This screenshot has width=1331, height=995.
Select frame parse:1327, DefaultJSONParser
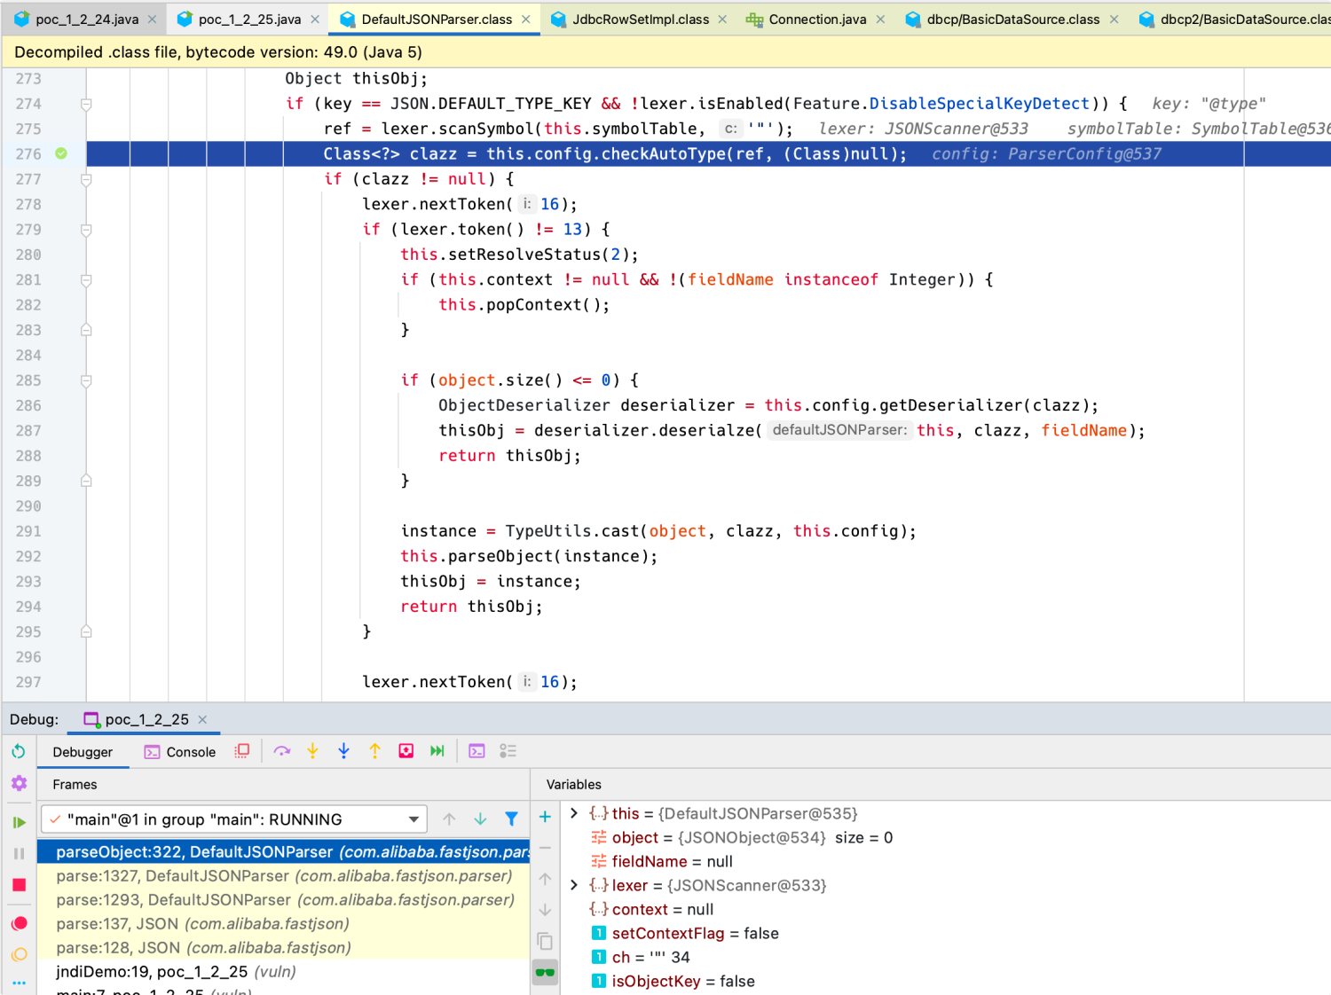point(284,876)
